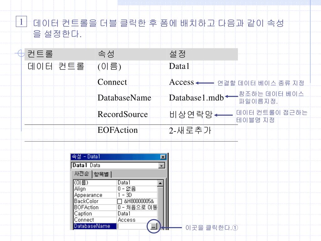321x241 pixels.
Task: Select the BOFAction property row
Action: 115,207
